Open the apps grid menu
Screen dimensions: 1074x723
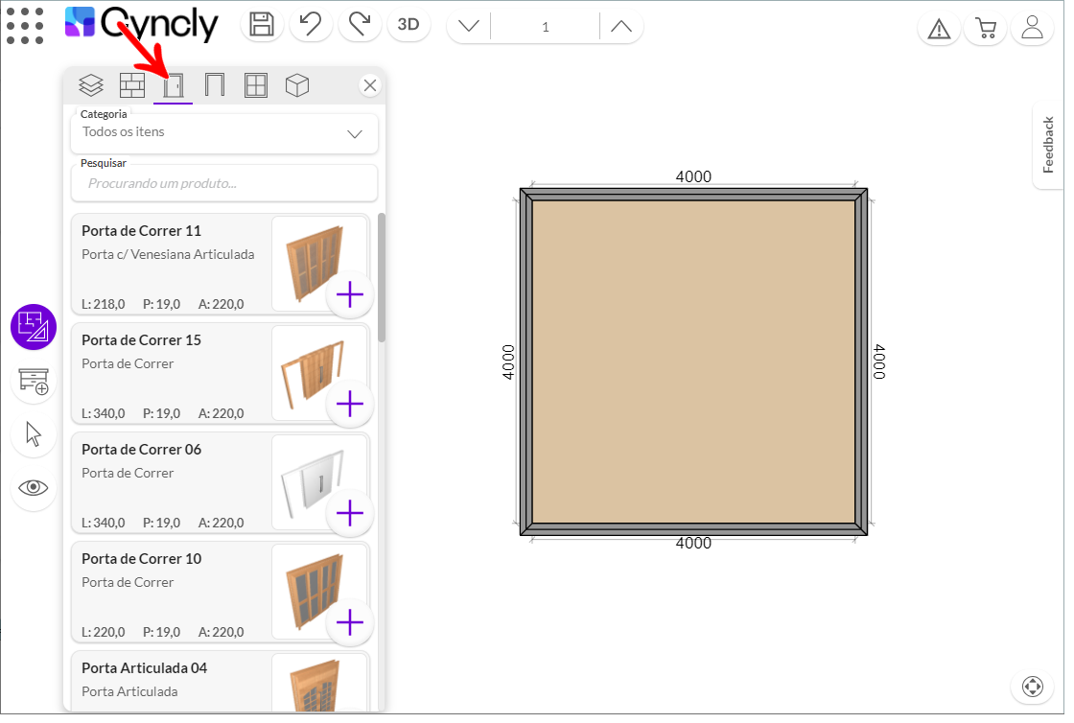click(25, 26)
